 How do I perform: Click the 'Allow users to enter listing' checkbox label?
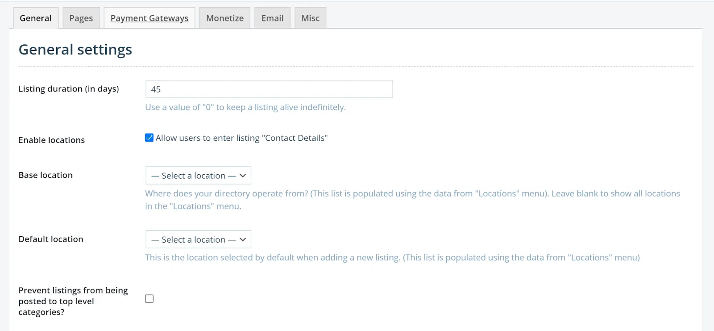click(241, 138)
